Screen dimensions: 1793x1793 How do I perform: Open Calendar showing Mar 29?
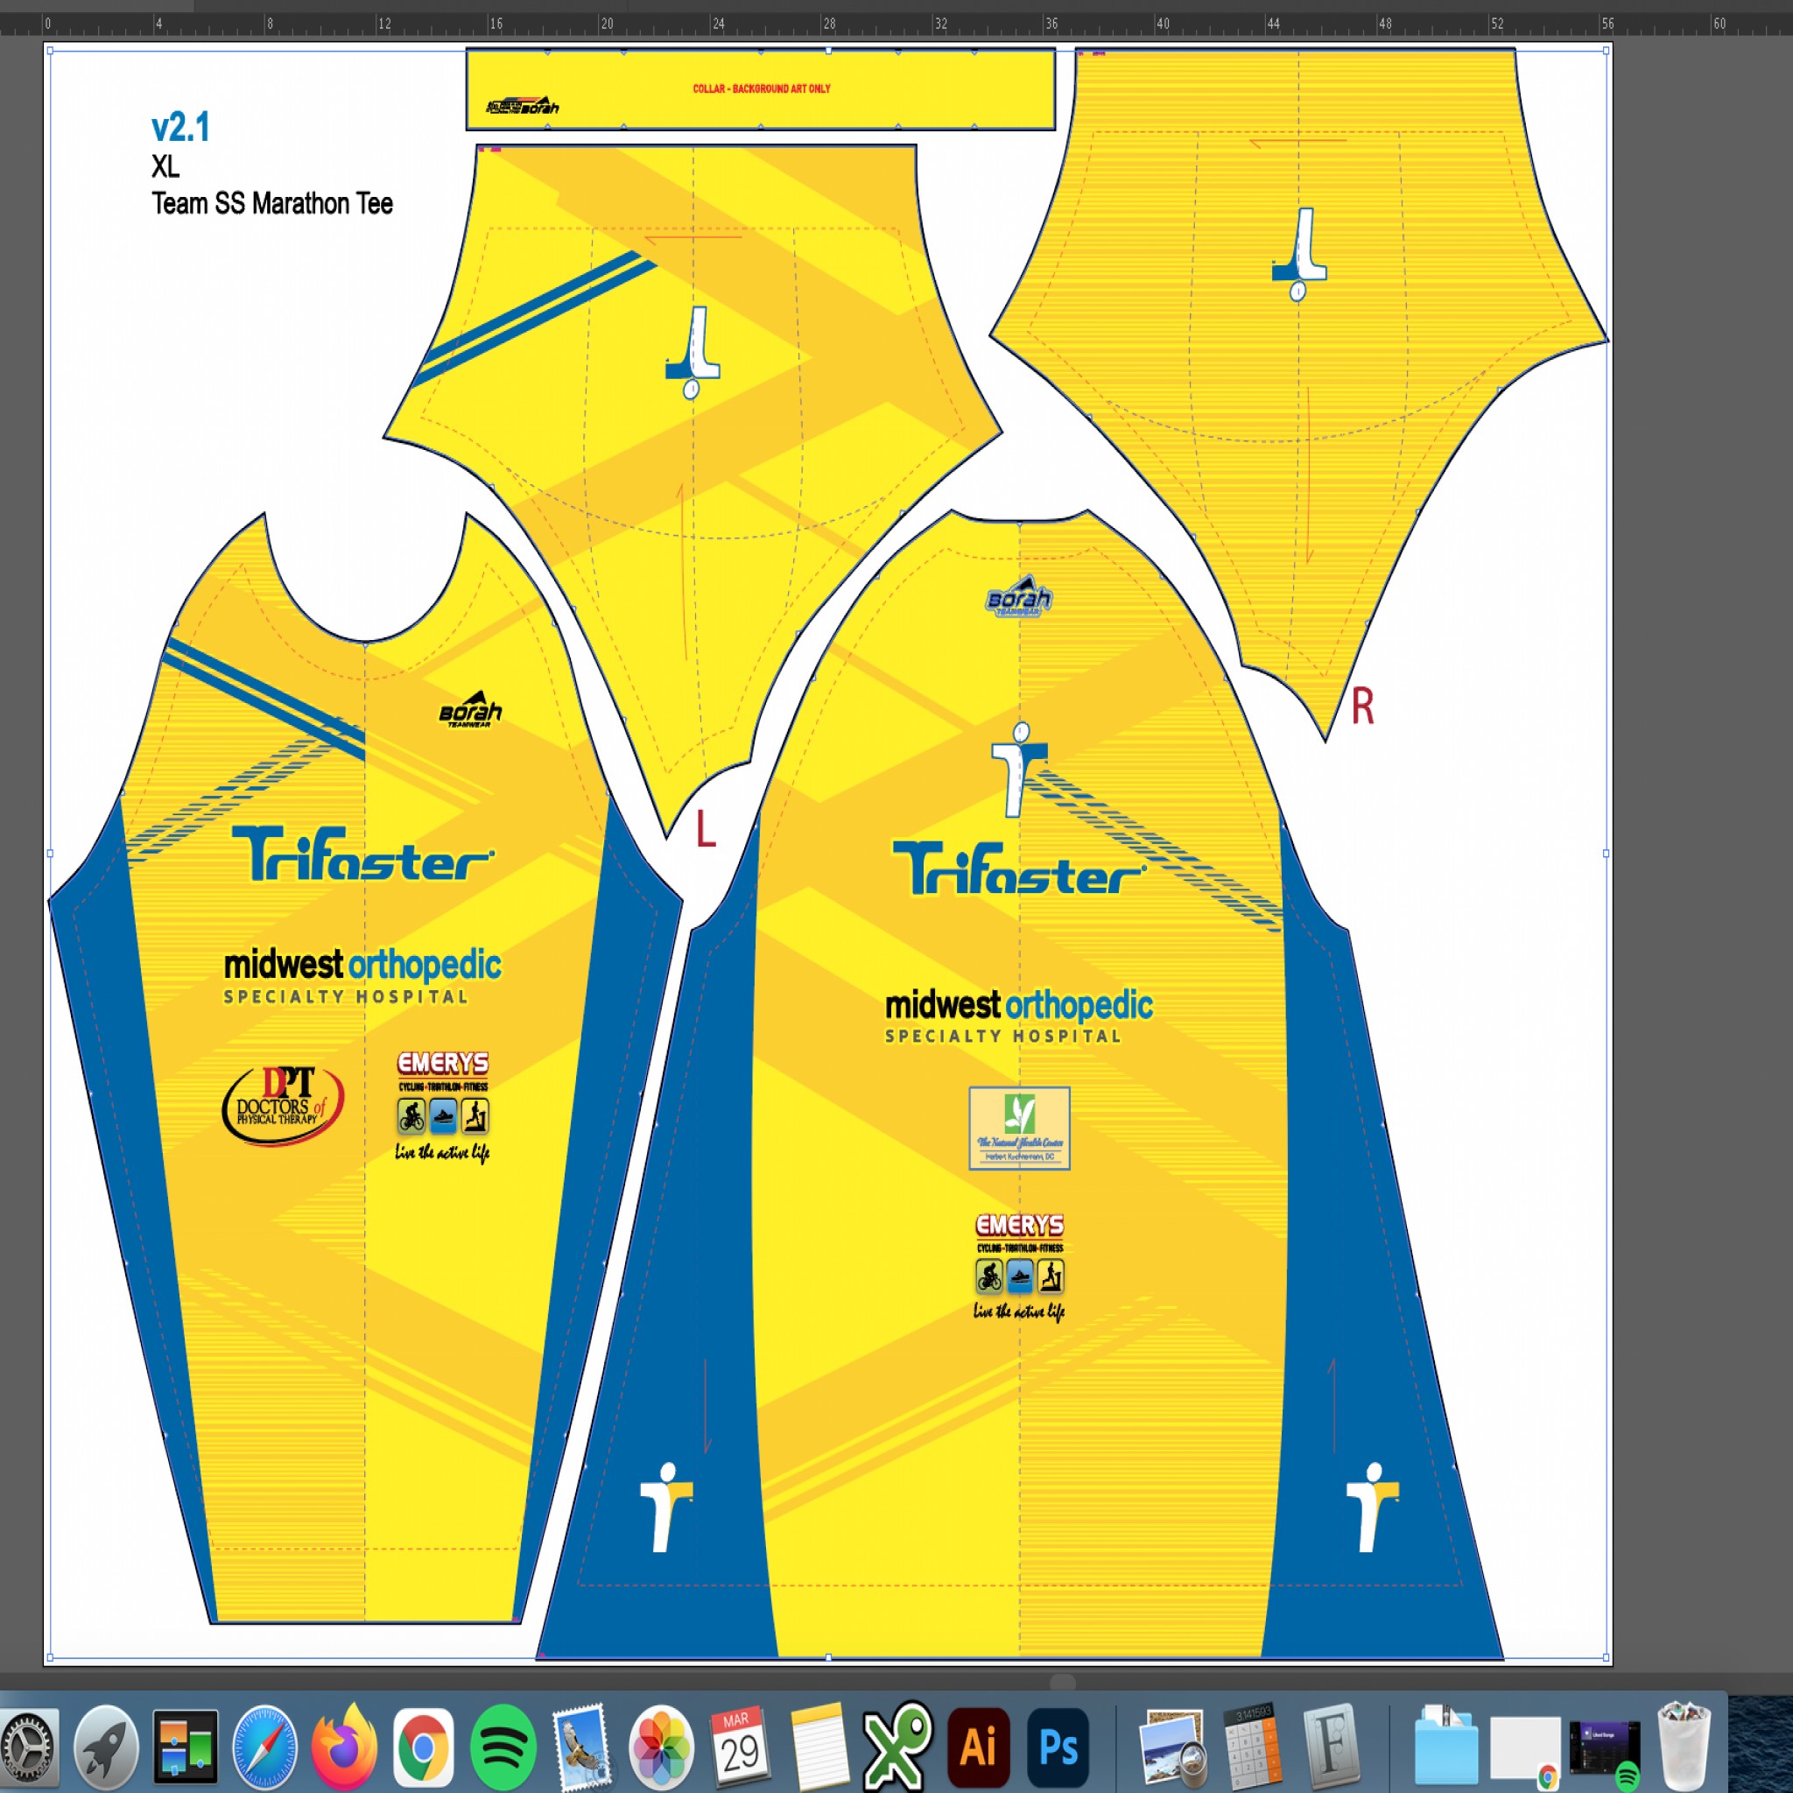(740, 1747)
